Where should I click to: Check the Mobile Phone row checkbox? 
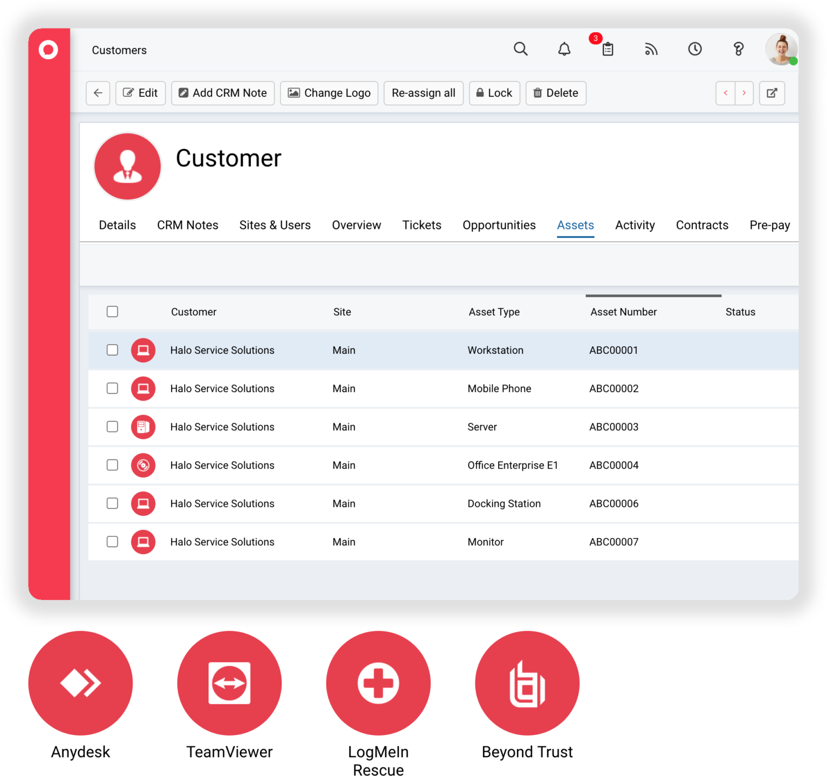(112, 388)
